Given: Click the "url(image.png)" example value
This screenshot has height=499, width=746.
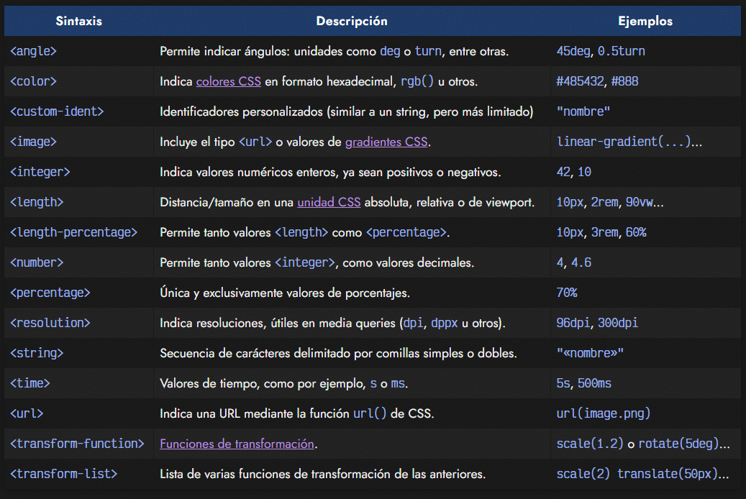Looking at the screenshot, I should click(604, 413).
